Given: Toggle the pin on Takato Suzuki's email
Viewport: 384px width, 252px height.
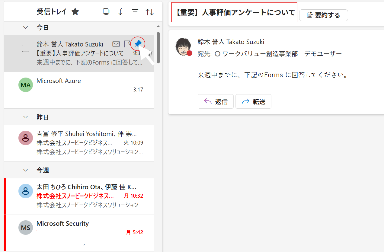Looking at the screenshot, I should coord(138,44).
